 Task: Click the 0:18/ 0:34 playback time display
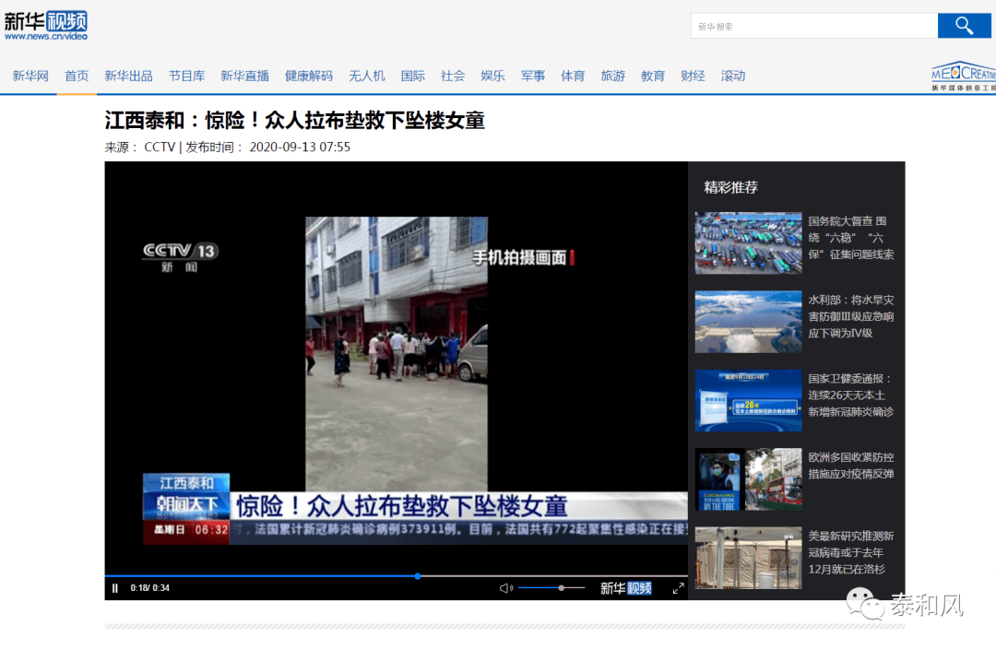click(150, 588)
